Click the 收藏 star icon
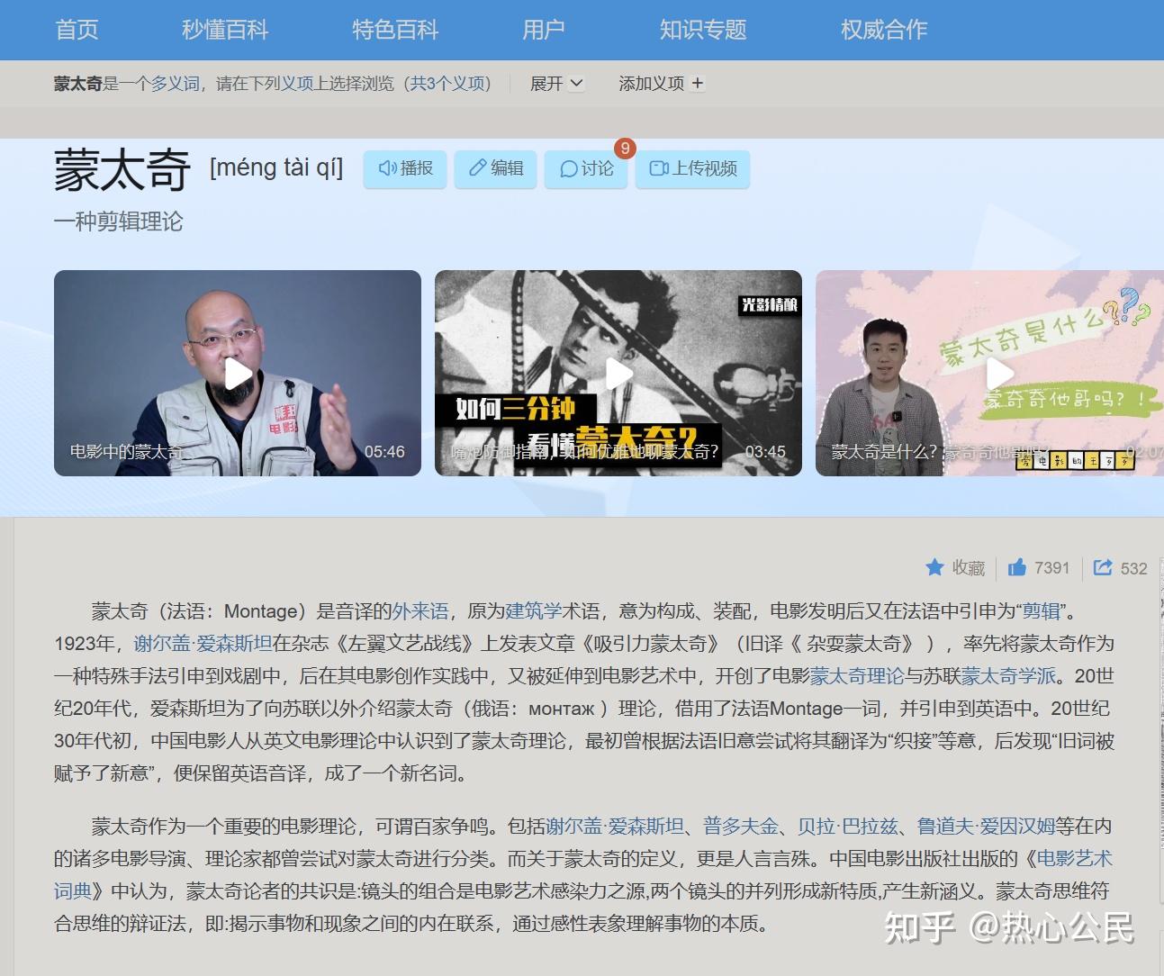 pyautogui.click(x=934, y=567)
